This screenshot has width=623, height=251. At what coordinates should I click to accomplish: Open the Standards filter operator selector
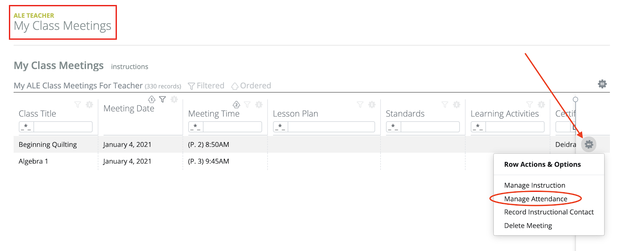(393, 127)
